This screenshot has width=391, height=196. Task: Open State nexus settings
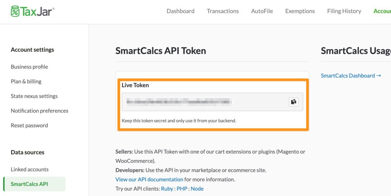point(34,96)
